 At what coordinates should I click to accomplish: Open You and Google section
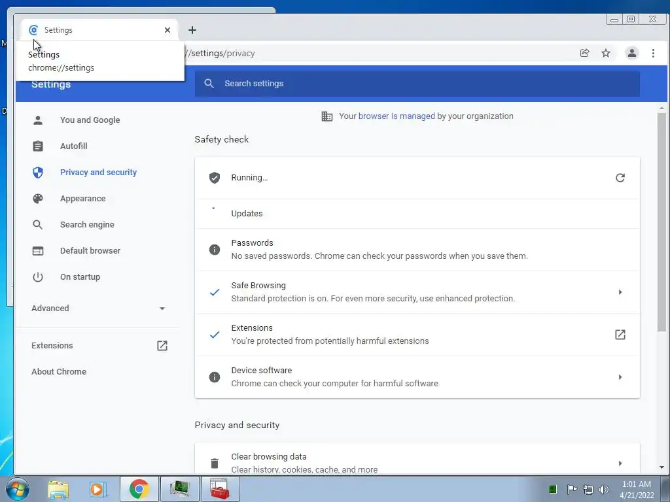(90, 120)
